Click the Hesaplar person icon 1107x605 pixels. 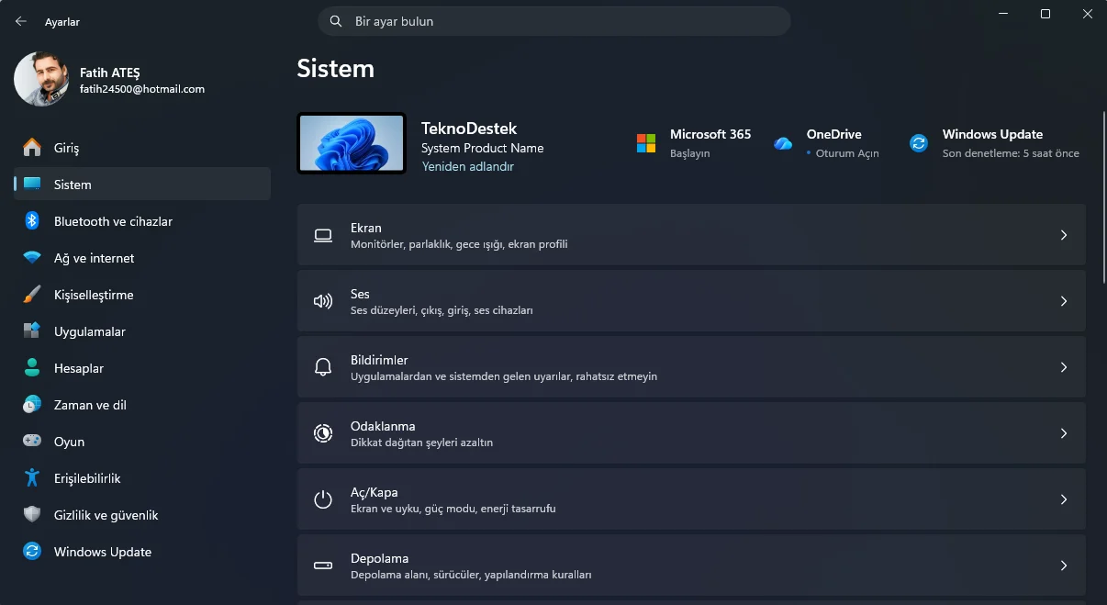[x=32, y=368]
